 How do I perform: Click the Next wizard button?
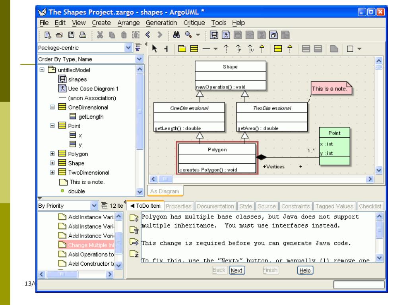pos(236,270)
